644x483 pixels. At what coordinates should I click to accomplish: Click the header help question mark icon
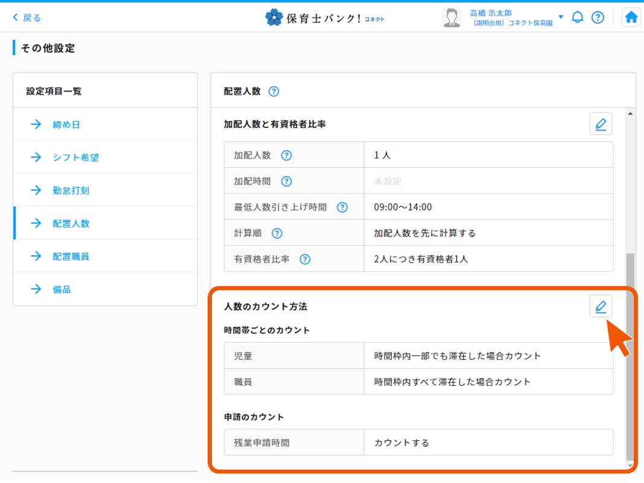point(598,17)
